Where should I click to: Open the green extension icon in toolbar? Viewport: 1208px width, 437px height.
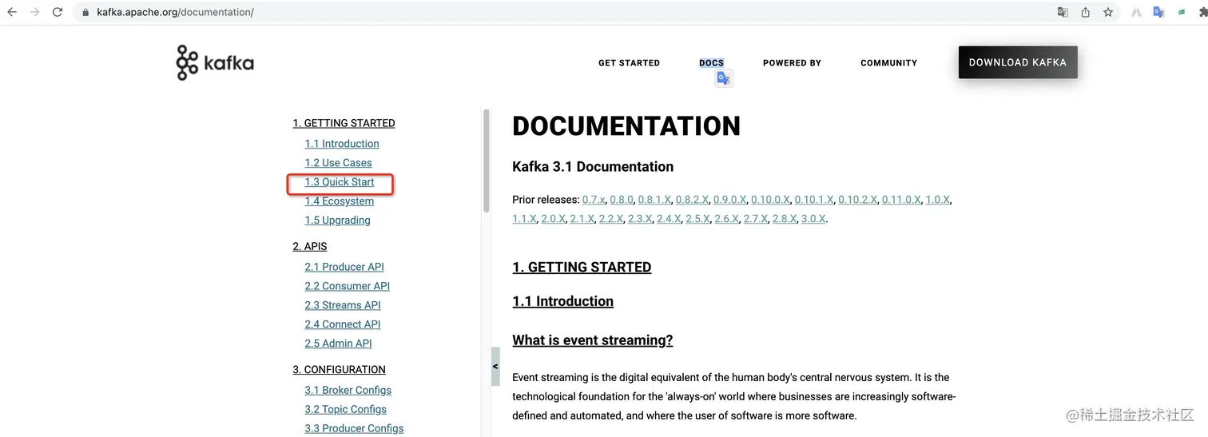point(1181,12)
